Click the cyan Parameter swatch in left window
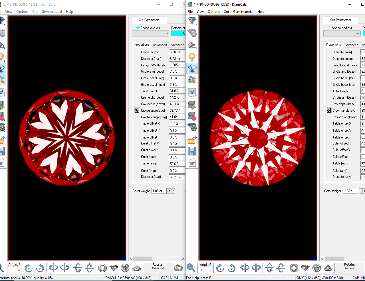 tap(178, 33)
